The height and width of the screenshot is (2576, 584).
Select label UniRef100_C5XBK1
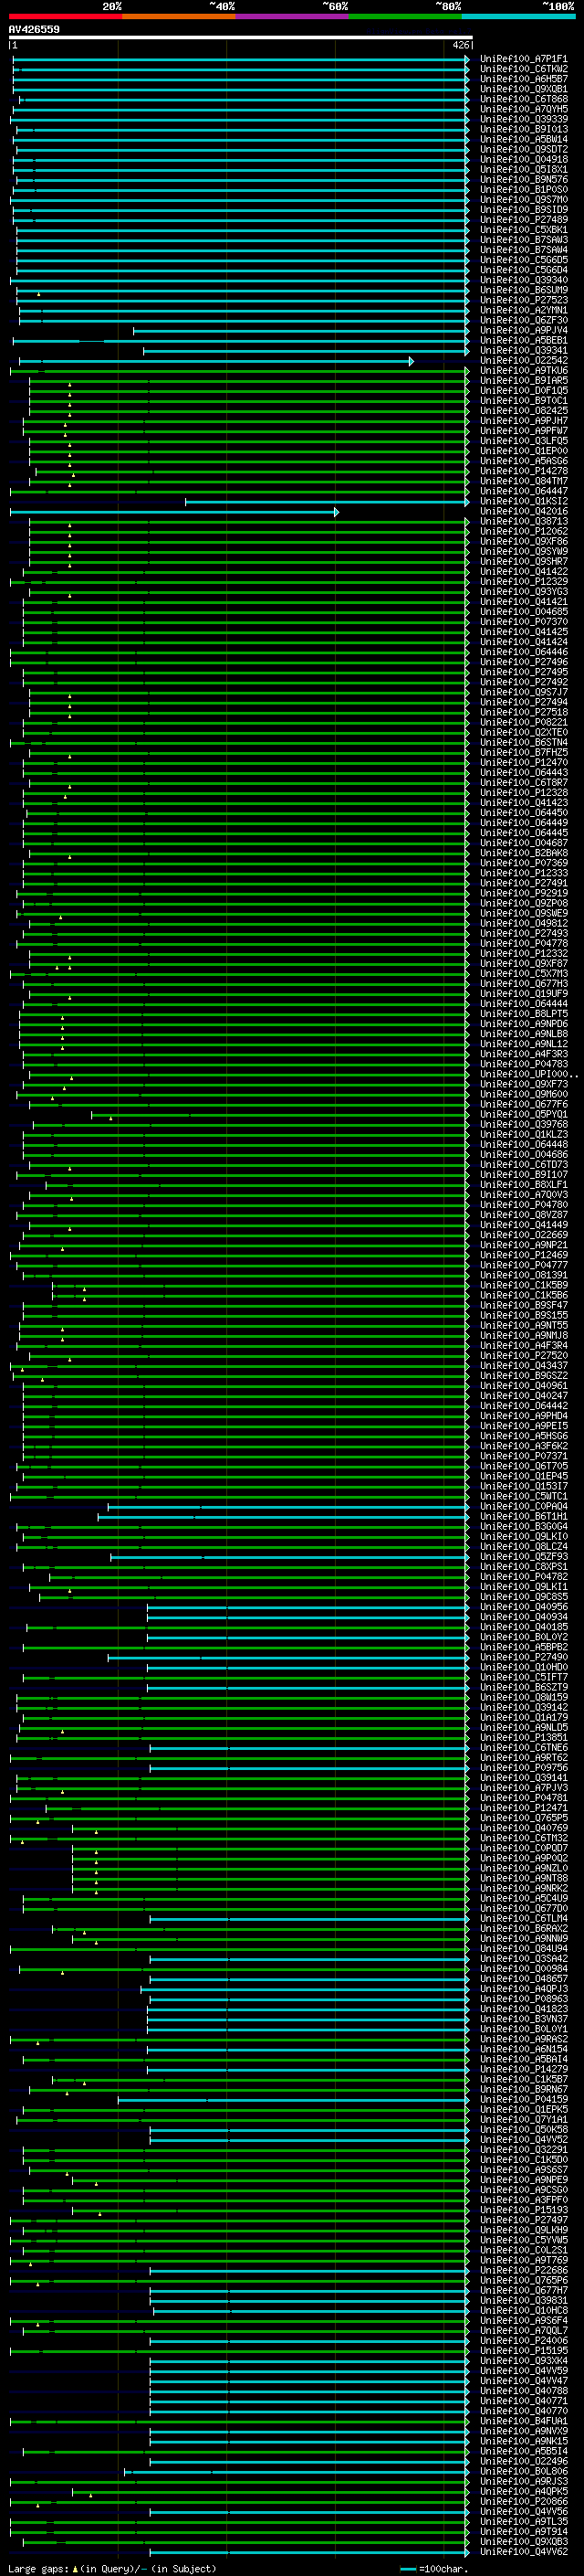pos(524,230)
